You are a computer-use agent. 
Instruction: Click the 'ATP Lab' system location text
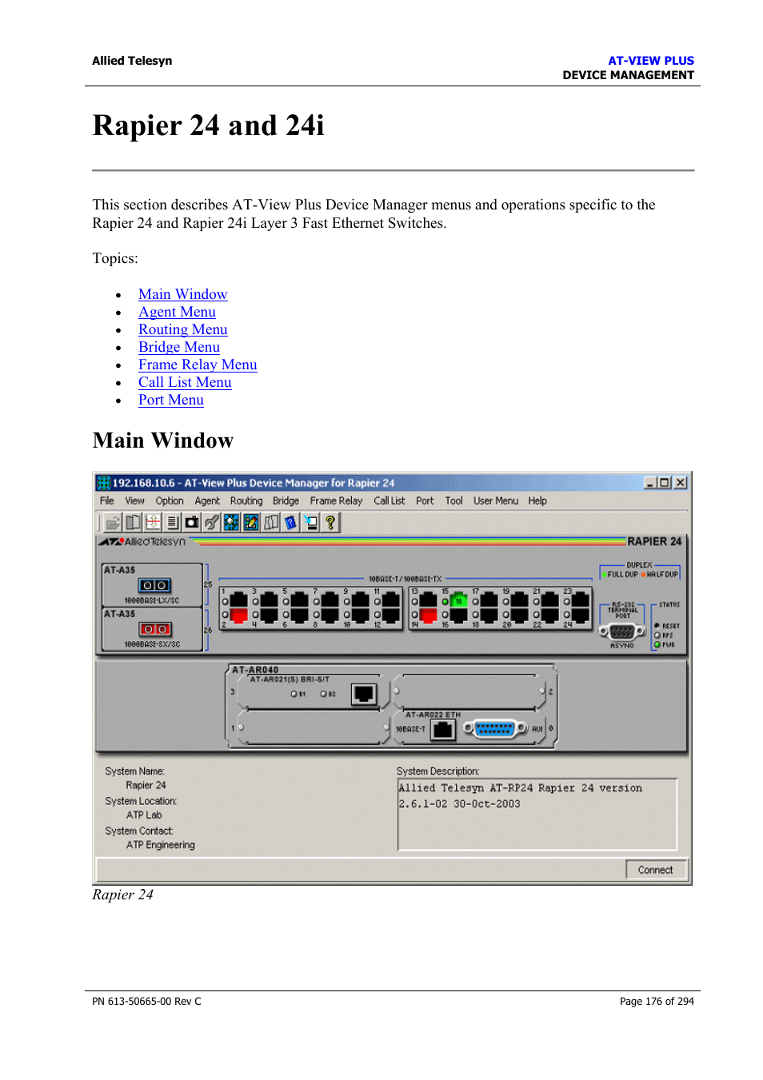pyautogui.click(x=144, y=815)
